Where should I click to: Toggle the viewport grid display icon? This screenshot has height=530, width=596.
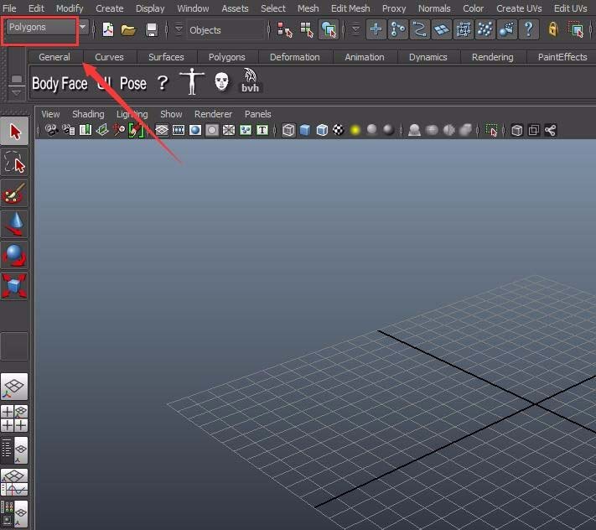(x=162, y=130)
